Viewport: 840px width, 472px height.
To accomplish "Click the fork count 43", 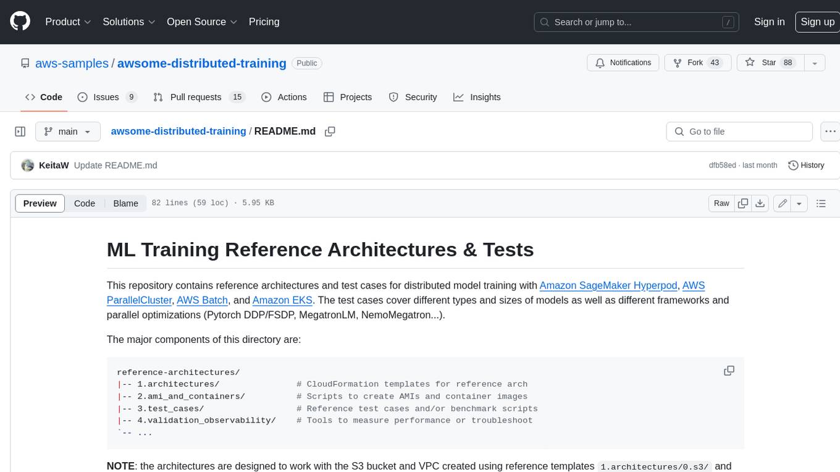I will pyautogui.click(x=715, y=63).
